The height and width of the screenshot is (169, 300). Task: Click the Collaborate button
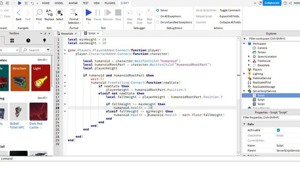click(272, 3)
